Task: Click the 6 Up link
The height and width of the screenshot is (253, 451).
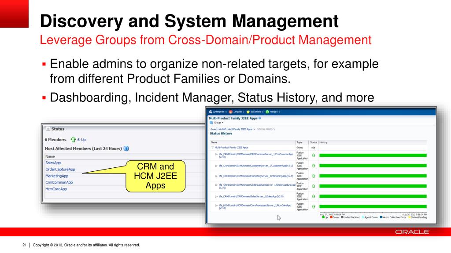Action: 81,140
